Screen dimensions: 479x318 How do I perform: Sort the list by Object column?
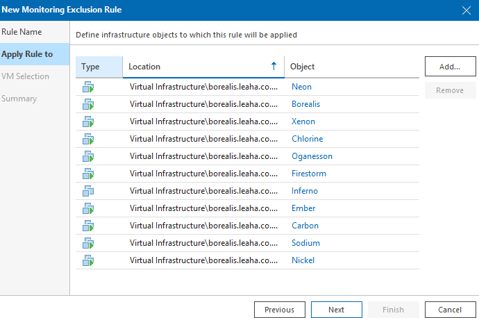tap(351, 67)
